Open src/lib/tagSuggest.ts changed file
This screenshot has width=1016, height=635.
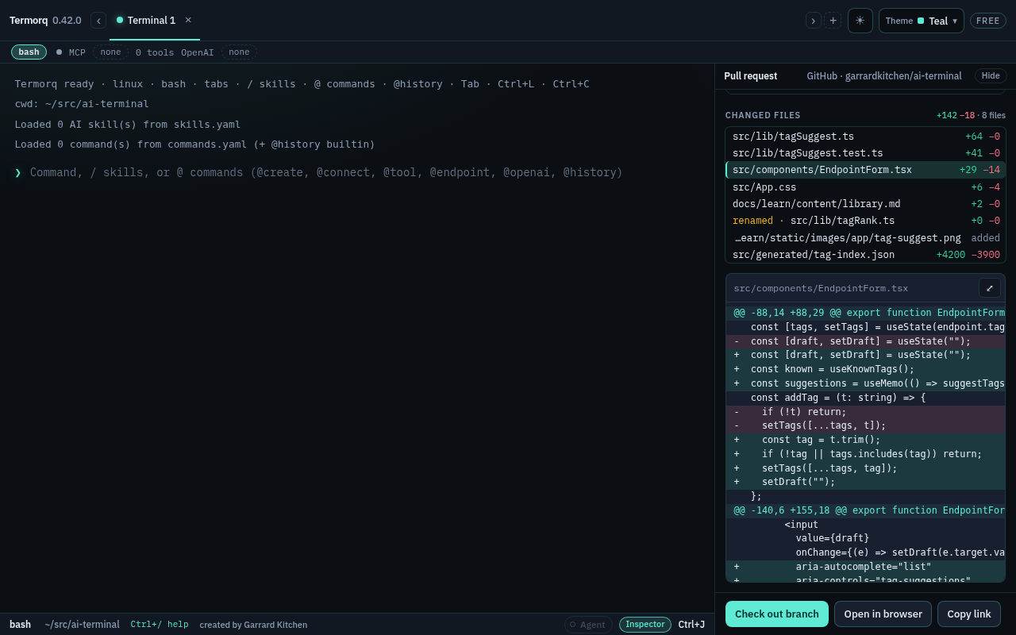tap(865, 137)
